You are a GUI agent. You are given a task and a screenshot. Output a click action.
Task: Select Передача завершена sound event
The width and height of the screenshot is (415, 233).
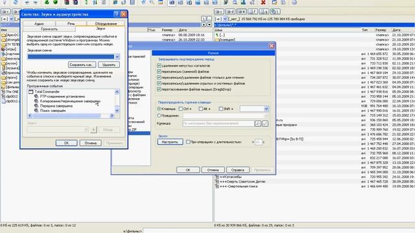pos(56,106)
